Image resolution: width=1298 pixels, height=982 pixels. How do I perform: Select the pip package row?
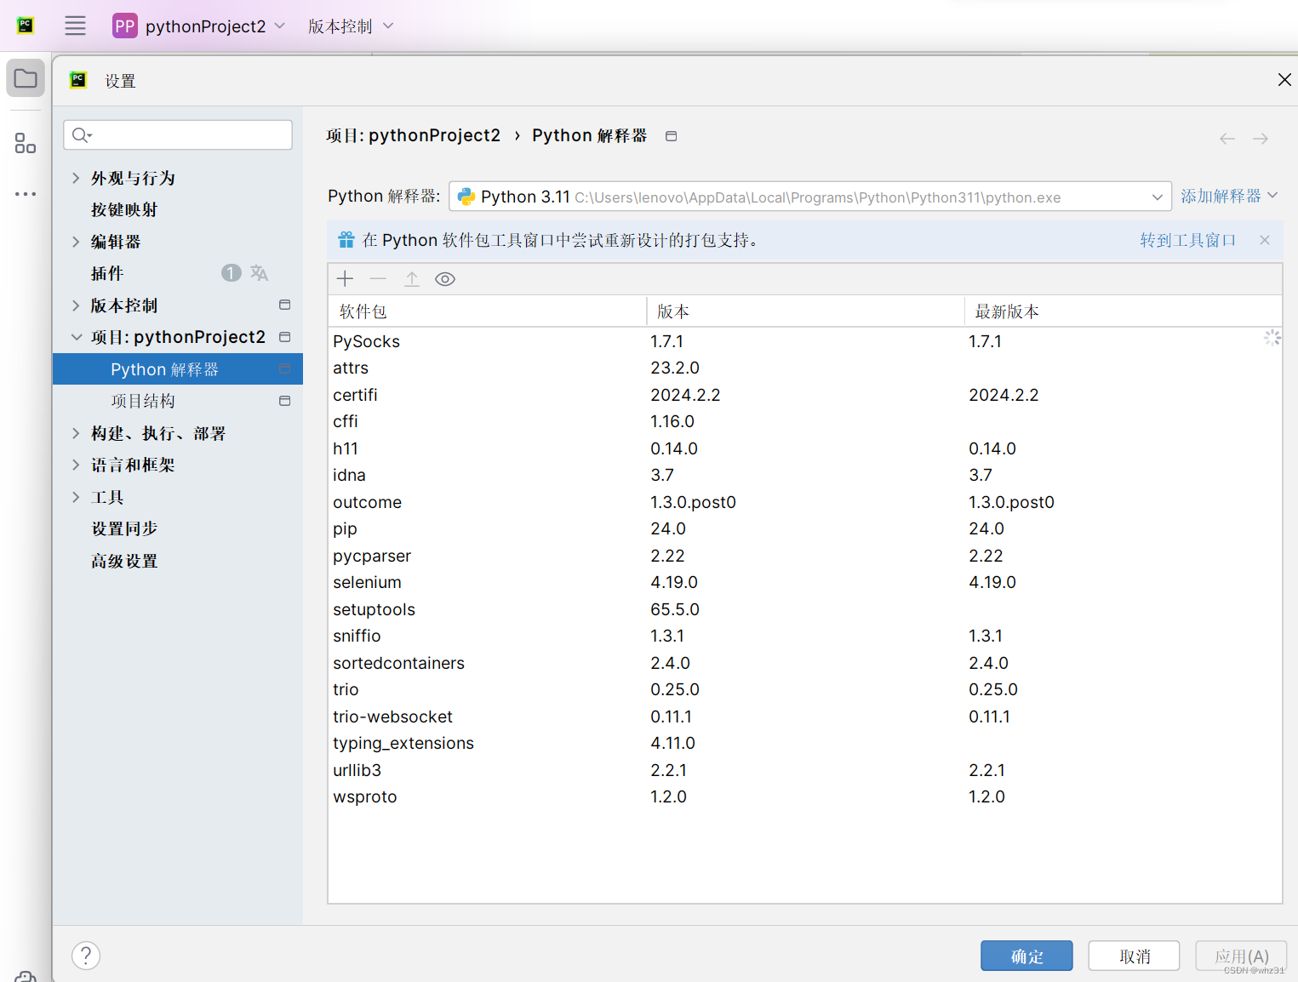pyautogui.click(x=804, y=528)
